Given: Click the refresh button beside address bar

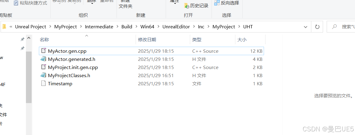Looking at the screenshot, I should (x=317, y=27).
